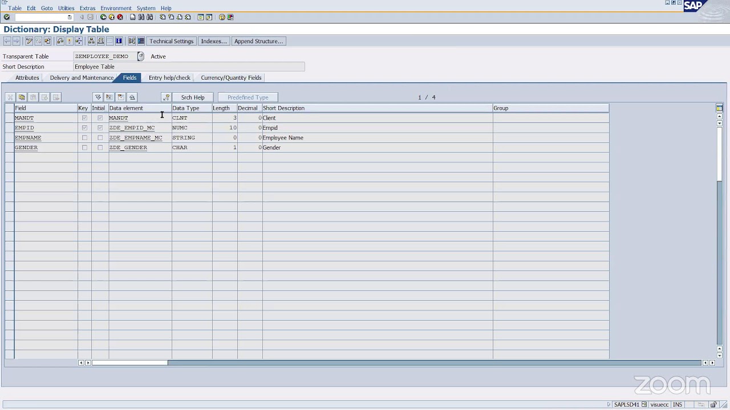Switch to Delivery and Maintenance tab
This screenshot has height=410, width=730.
(x=82, y=77)
